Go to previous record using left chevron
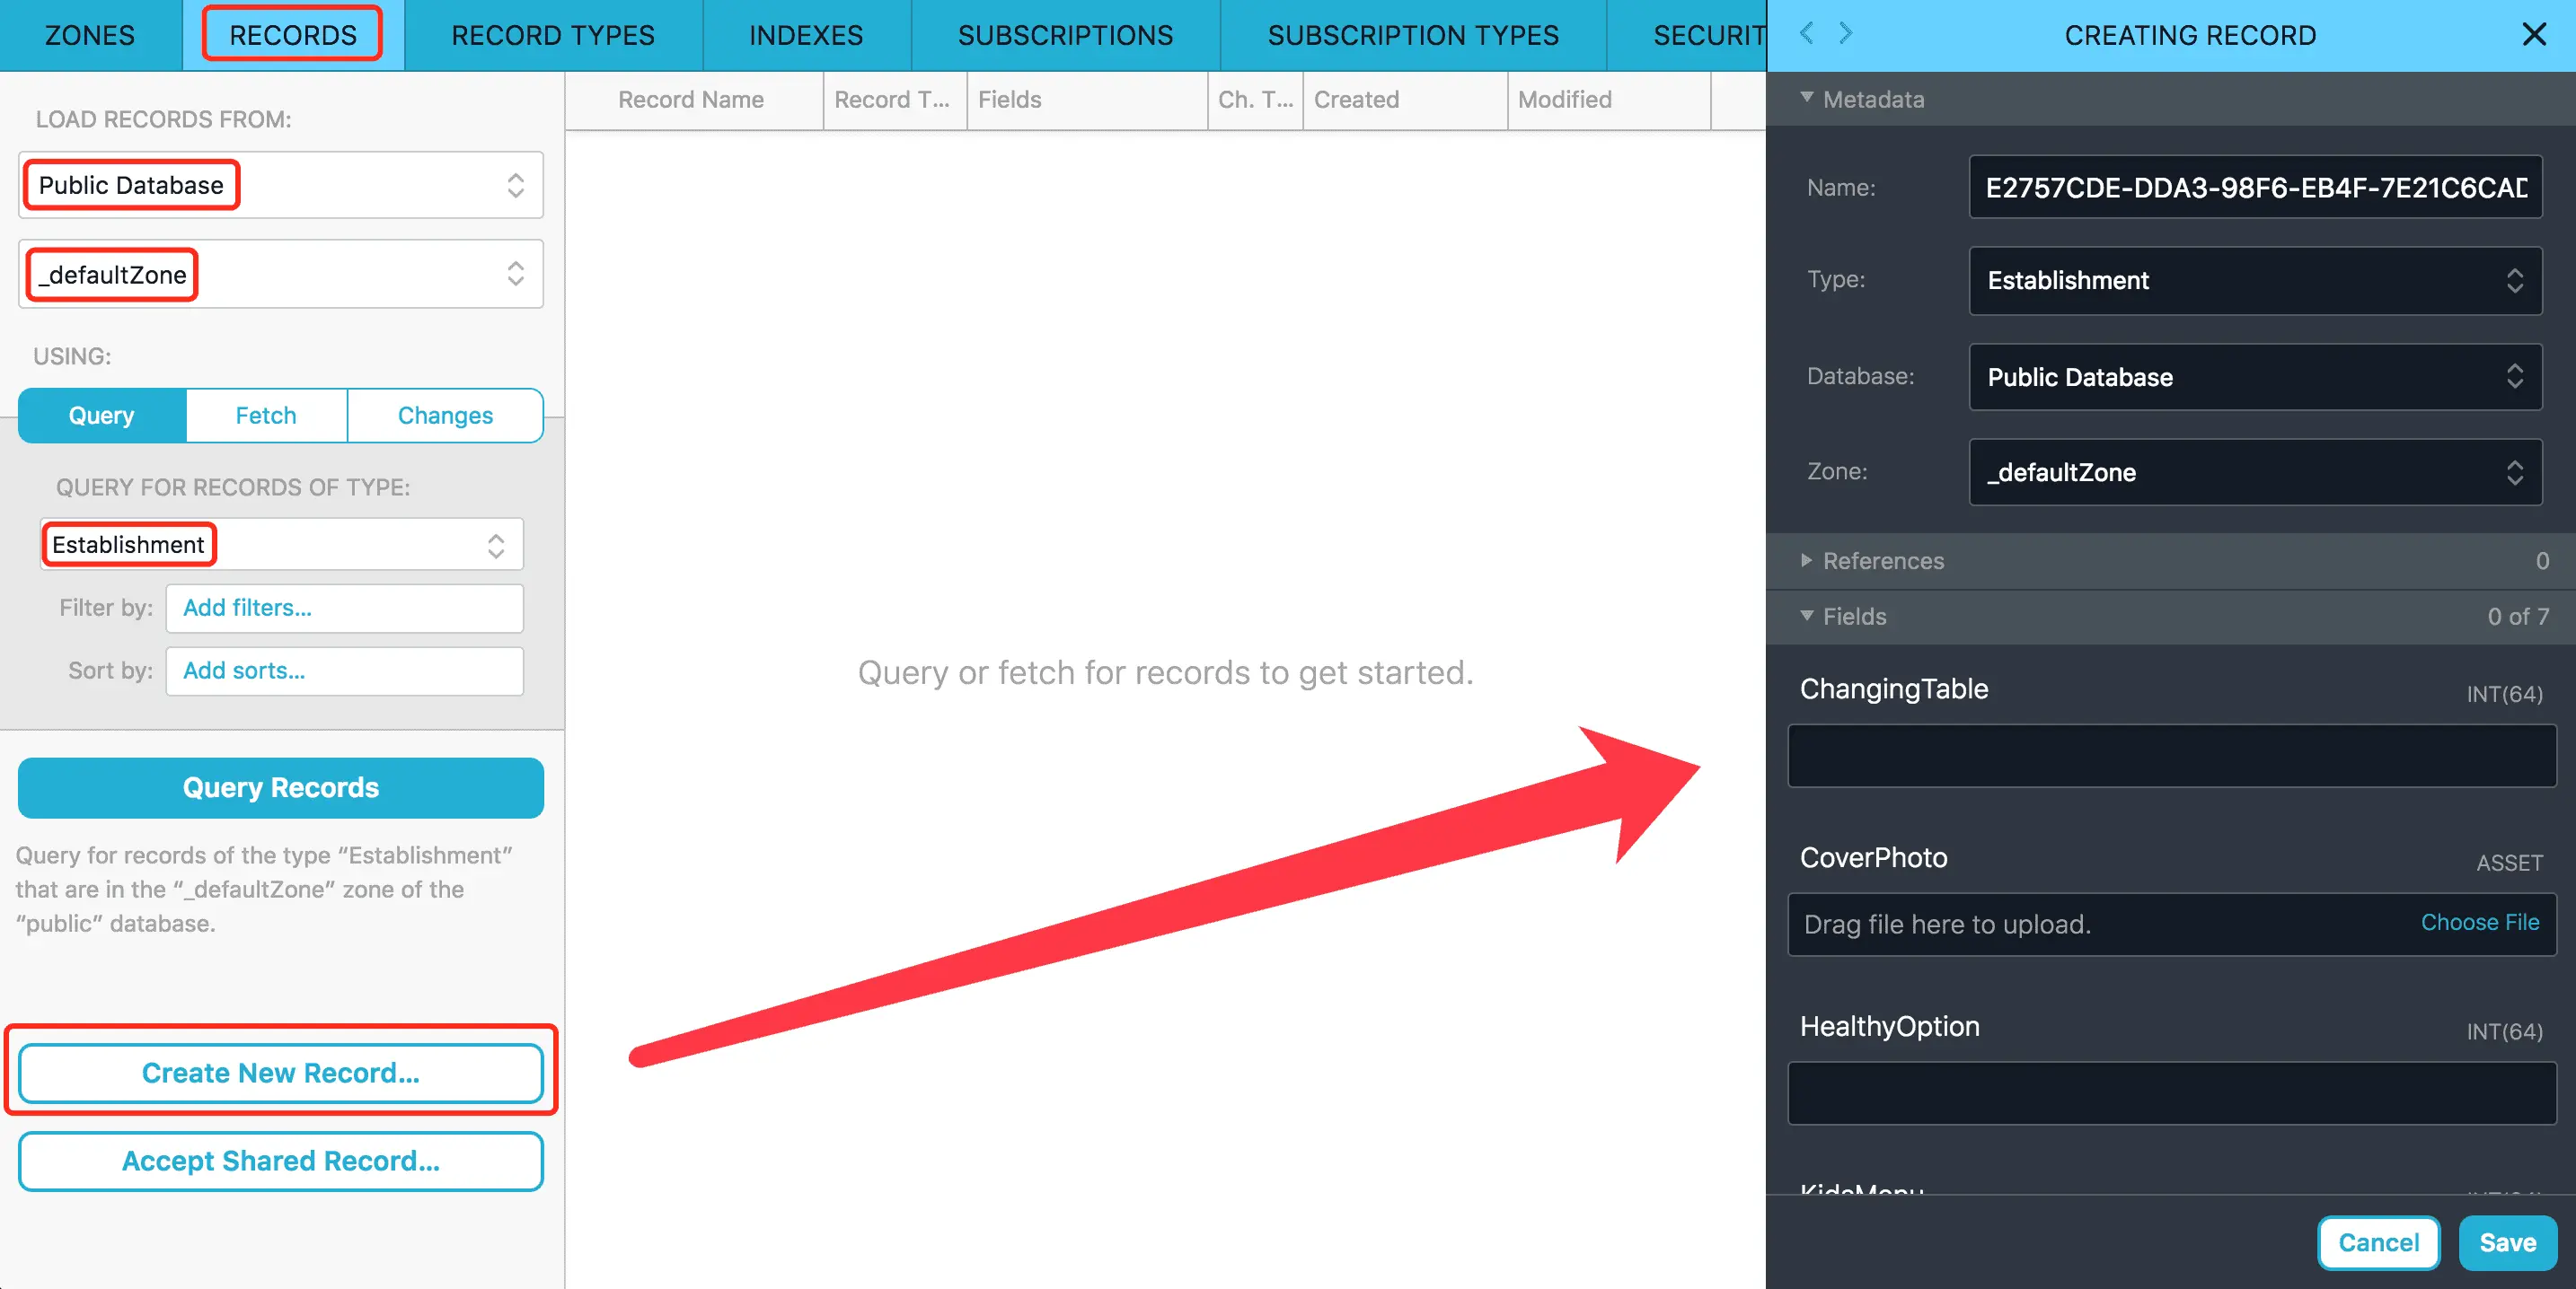 point(1806,34)
